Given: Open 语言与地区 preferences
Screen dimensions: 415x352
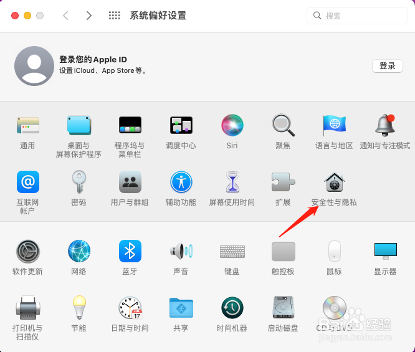Looking at the screenshot, I should click(334, 125).
